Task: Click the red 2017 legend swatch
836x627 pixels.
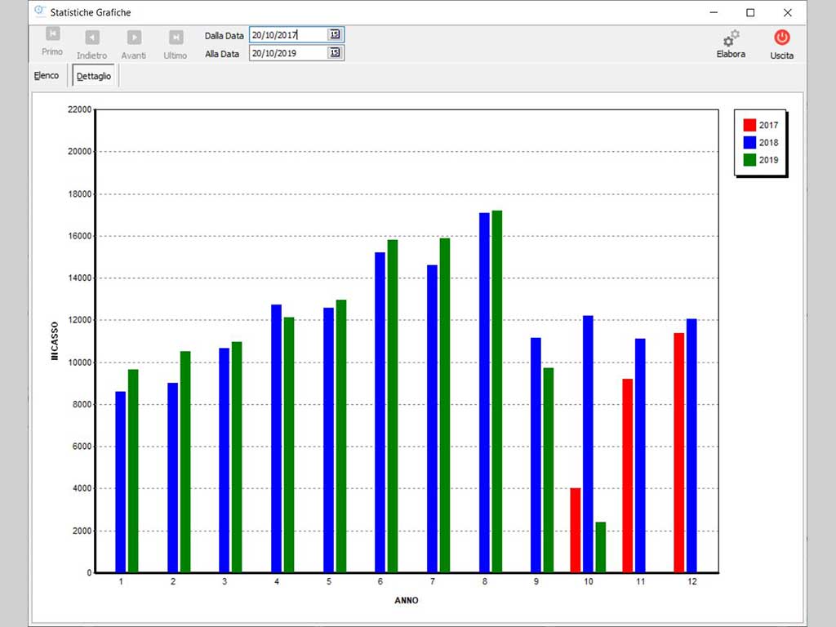Action: 749,125
